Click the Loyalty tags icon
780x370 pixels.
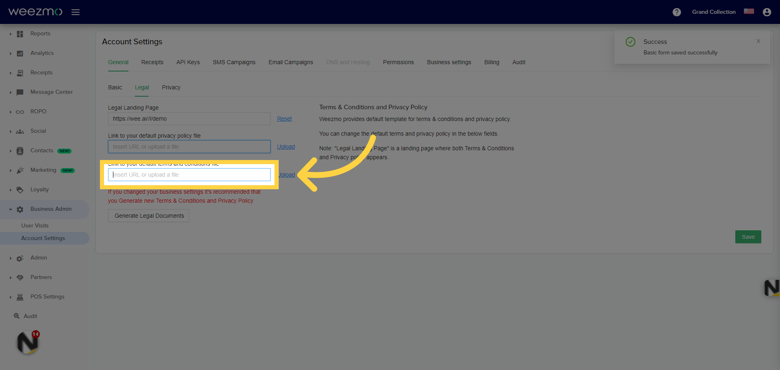click(x=20, y=190)
